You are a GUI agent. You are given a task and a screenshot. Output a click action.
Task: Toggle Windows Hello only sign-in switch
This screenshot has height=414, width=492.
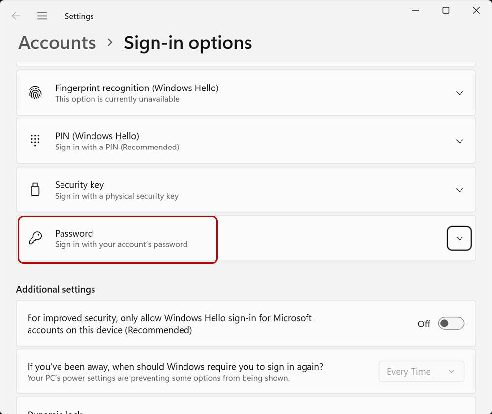pos(451,324)
